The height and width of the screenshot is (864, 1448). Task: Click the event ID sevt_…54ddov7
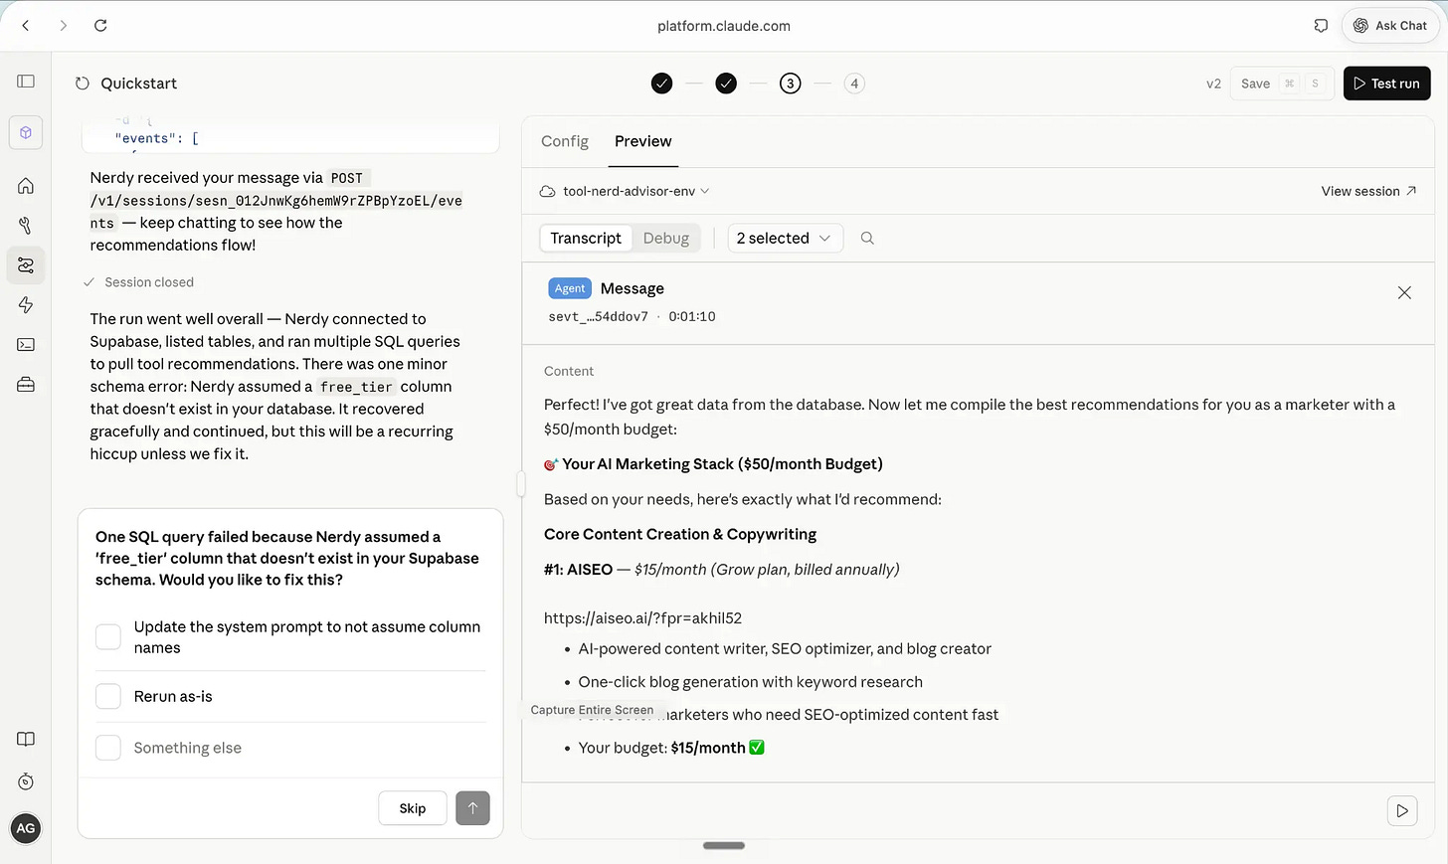pyautogui.click(x=598, y=316)
